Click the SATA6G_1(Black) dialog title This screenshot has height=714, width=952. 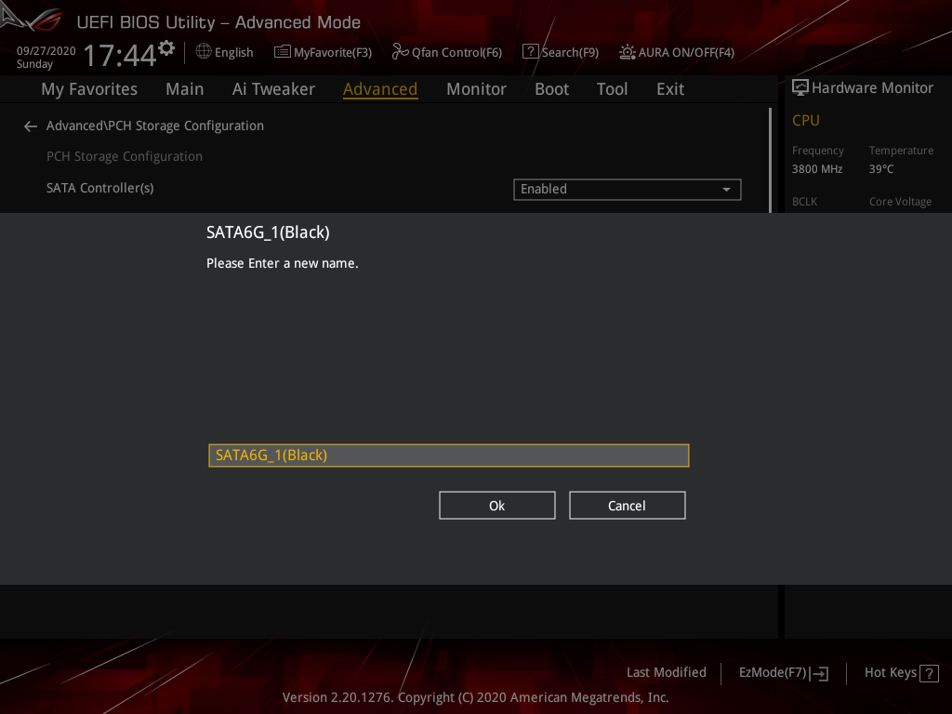pyautogui.click(x=268, y=232)
